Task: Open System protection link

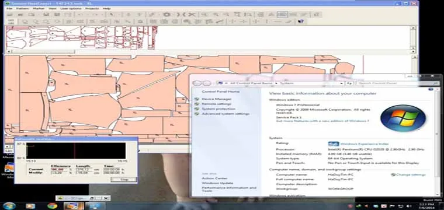Action: tap(218, 109)
